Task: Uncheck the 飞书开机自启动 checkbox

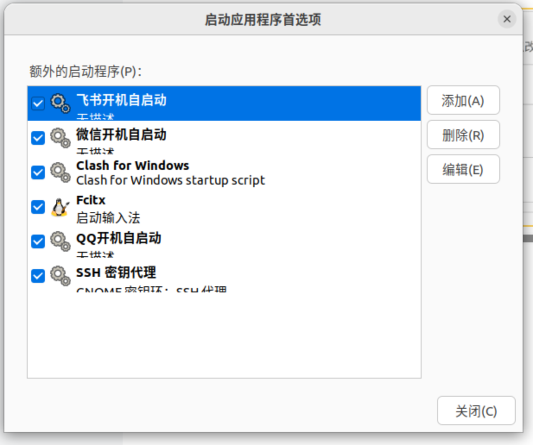Action: tap(38, 103)
